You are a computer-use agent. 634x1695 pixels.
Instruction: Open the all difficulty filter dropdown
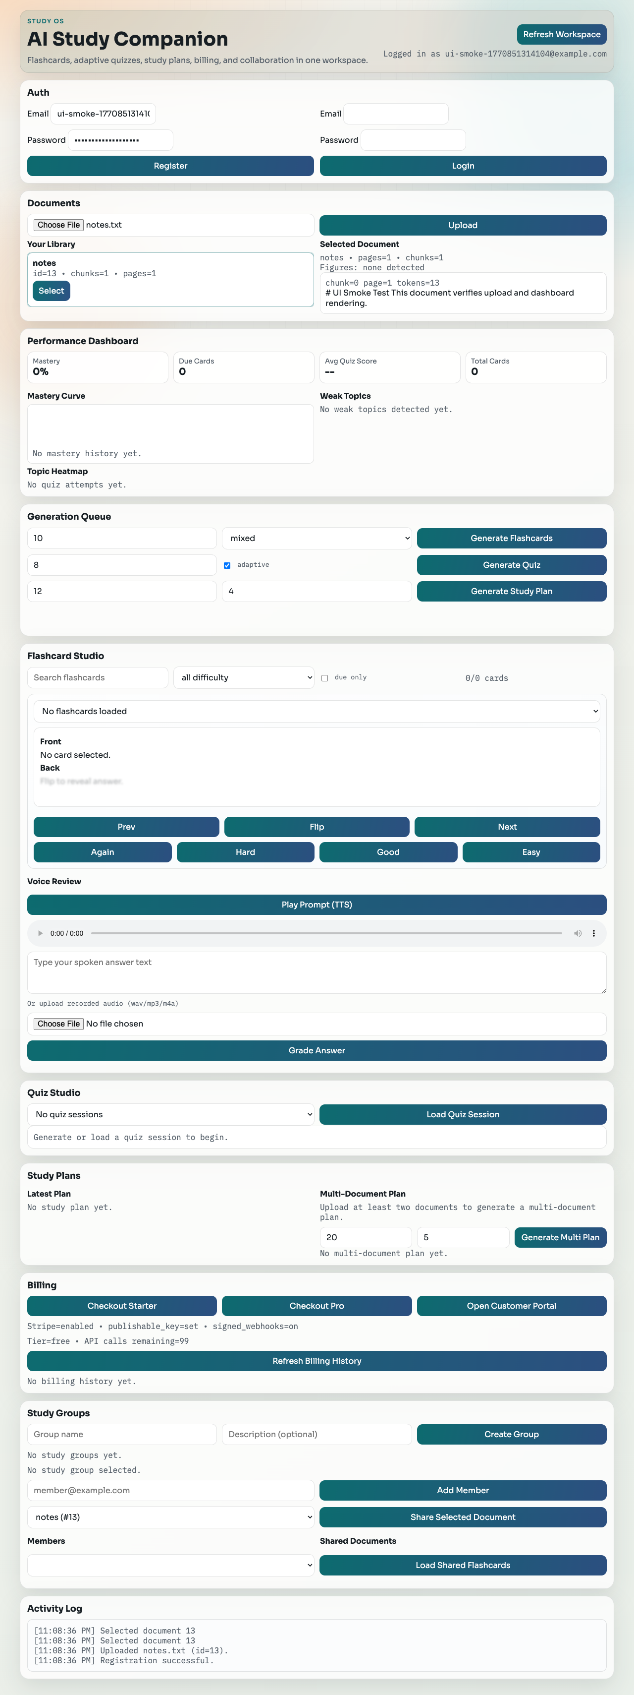(x=244, y=678)
